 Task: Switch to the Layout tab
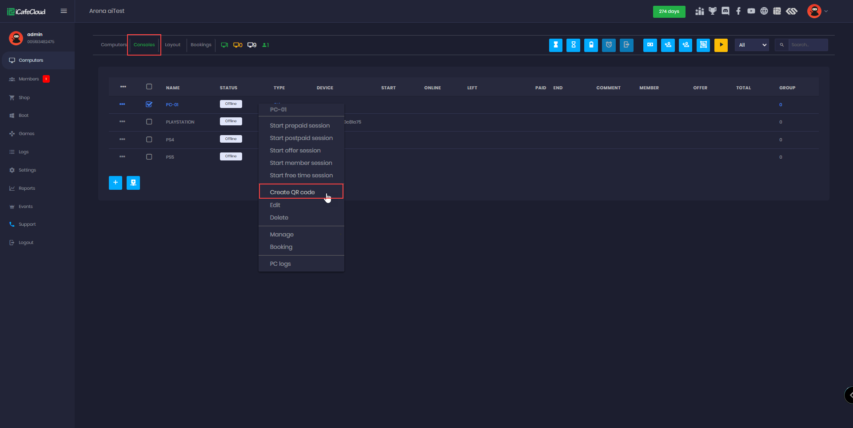172,45
